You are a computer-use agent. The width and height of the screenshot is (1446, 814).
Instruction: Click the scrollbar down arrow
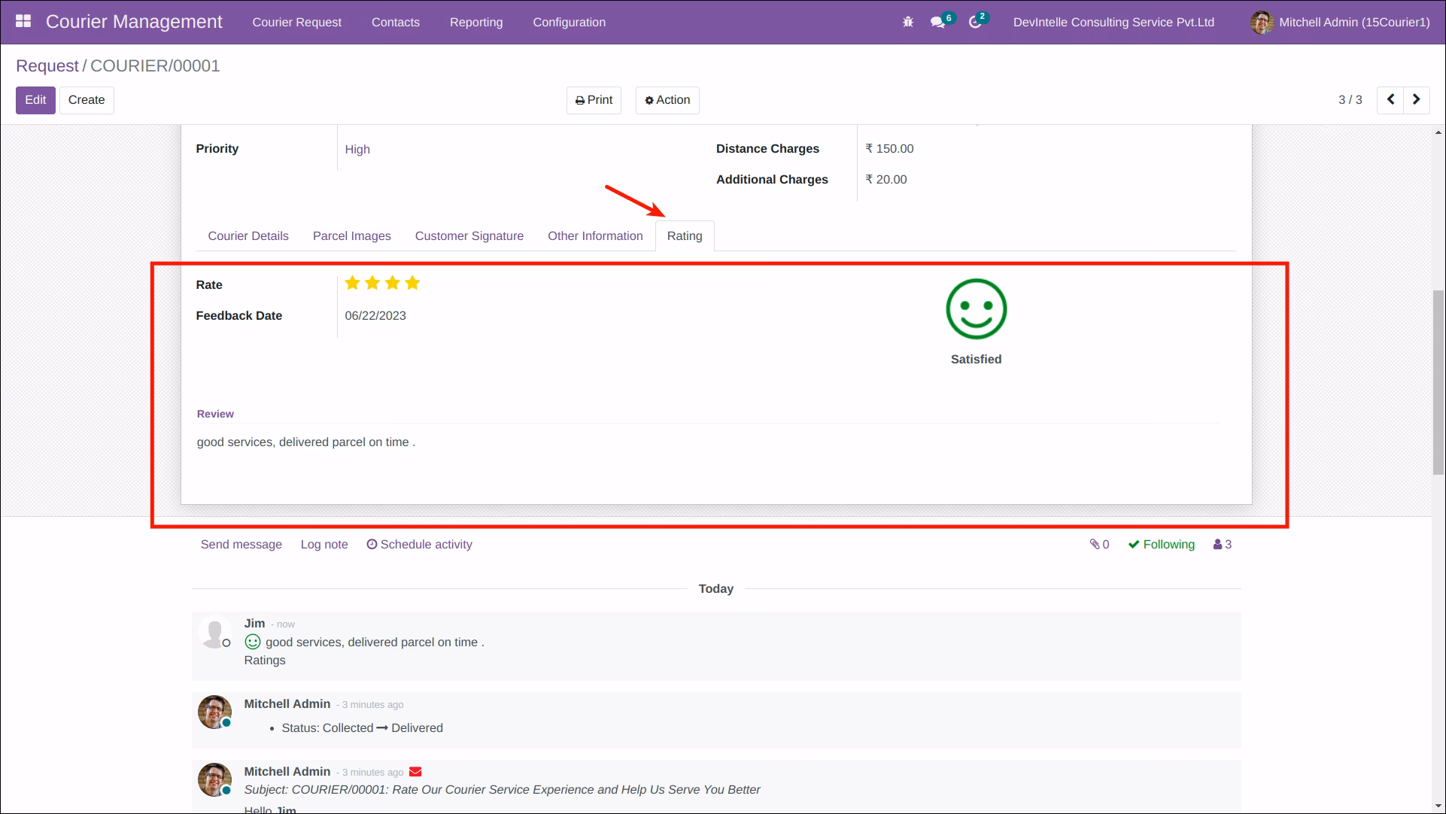(1438, 806)
